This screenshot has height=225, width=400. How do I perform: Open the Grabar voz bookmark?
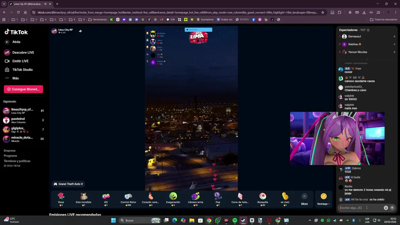224,19
